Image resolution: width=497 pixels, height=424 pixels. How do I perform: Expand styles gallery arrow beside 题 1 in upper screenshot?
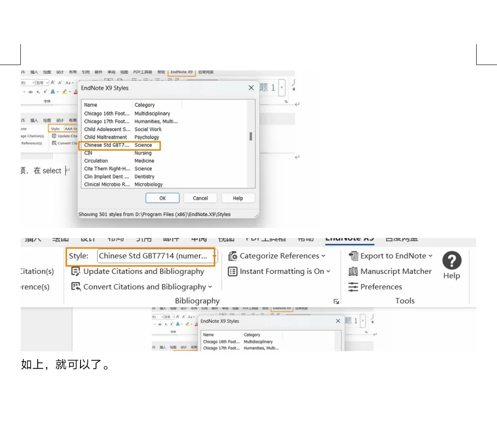(x=282, y=87)
